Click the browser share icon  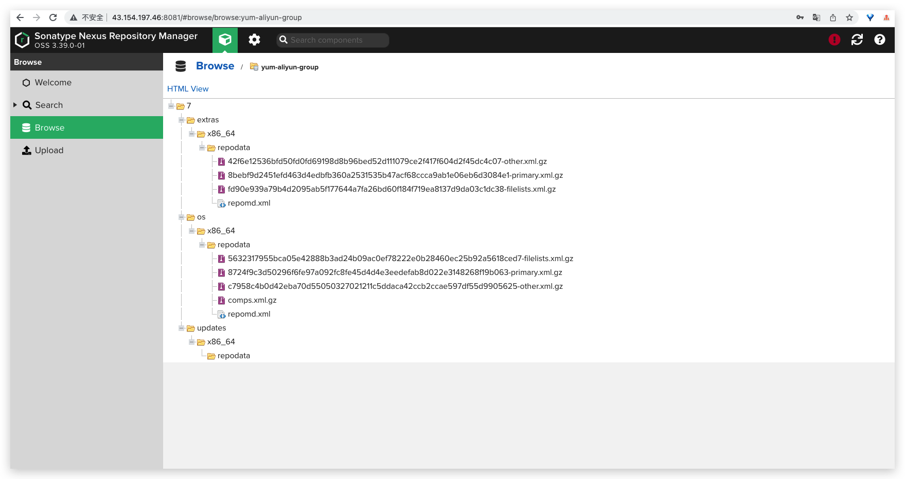pos(833,17)
